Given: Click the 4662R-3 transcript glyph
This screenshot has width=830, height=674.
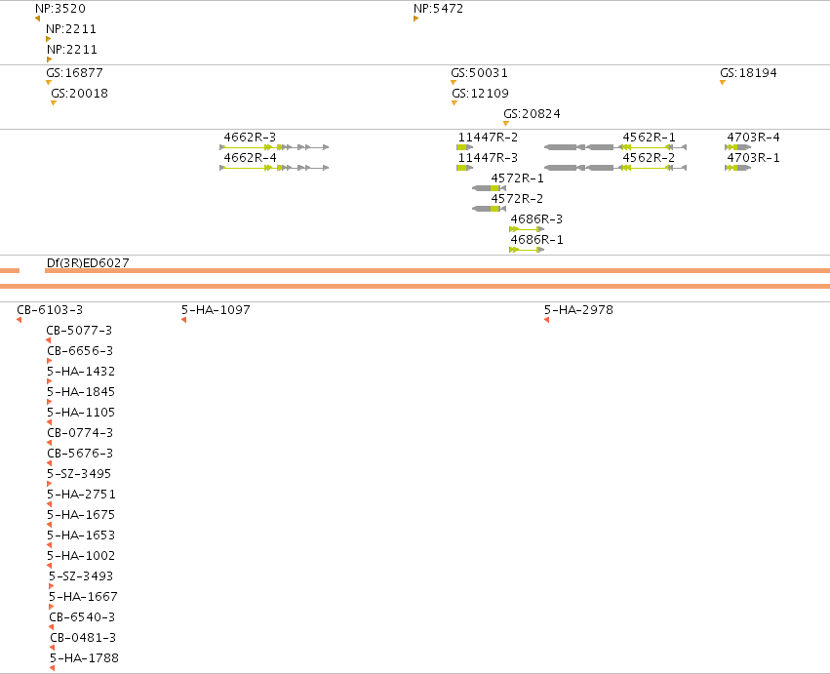Looking at the screenshot, I should click(x=274, y=147).
